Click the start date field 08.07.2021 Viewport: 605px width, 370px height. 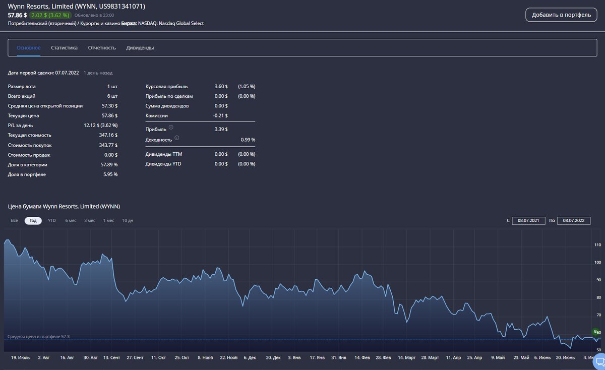528,221
